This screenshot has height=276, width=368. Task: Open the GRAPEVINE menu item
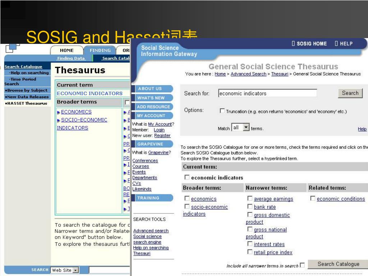coord(152,144)
